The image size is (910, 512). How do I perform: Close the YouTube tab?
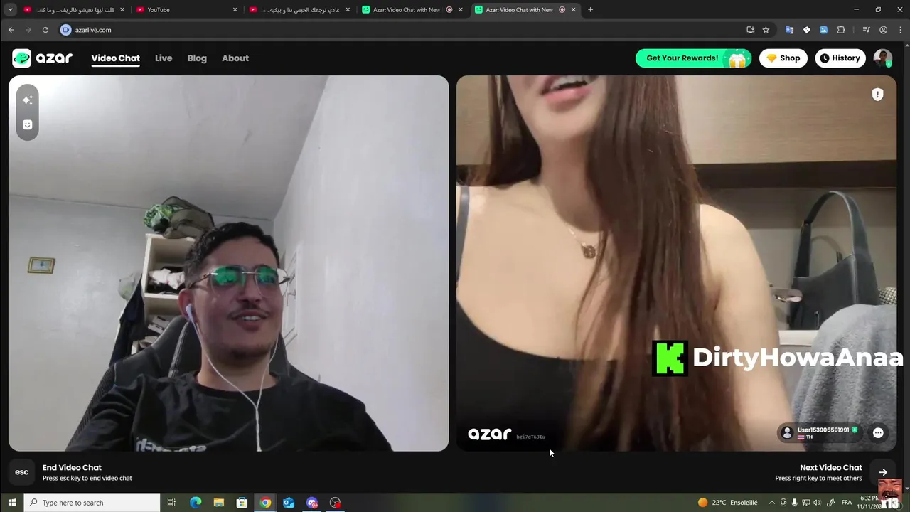coord(235,10)
